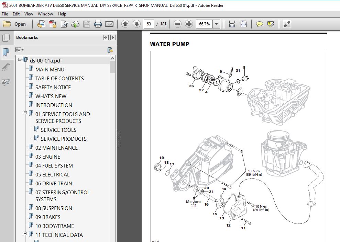Viewport: 340px width, 242px height.
Task: Click the Sign document pen icon
Action: pos(64,24)
